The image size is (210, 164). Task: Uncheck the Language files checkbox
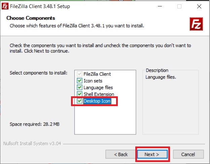[x=79, y=87]
